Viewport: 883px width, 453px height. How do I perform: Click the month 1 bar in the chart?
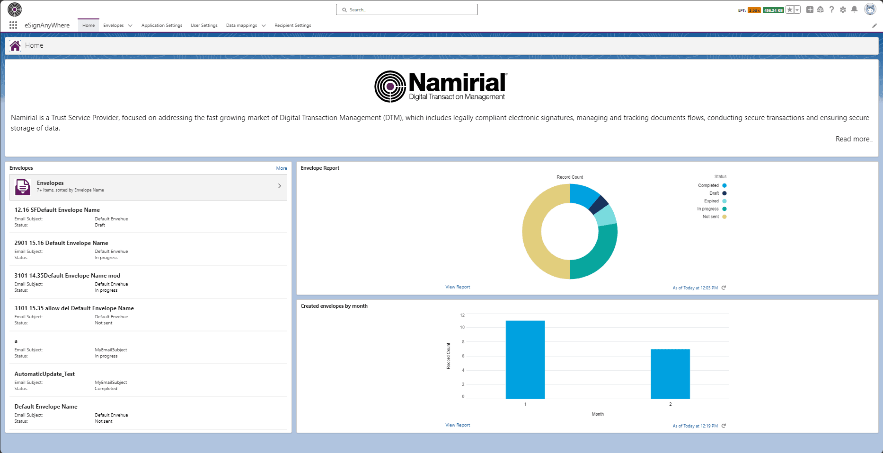coord(525,360)
